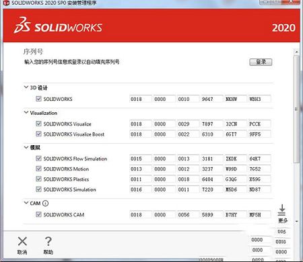Viewport: 303px width, 262px height.
Task: Click CAM serial field 0056
Action: point(188,214)
